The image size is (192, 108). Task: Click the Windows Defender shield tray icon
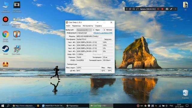[149, 106]
